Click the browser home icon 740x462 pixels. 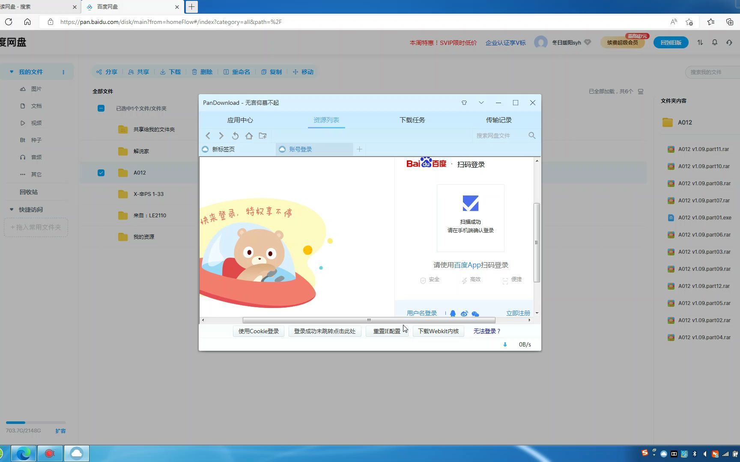(x=27, y=22)
